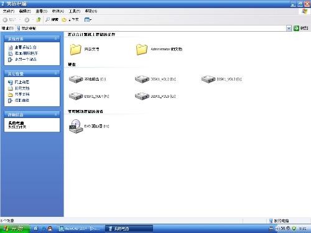Viewport: 311px width, 233px height.
Task: Click the green shield tray icon
Action: click(x=294, y=229)
